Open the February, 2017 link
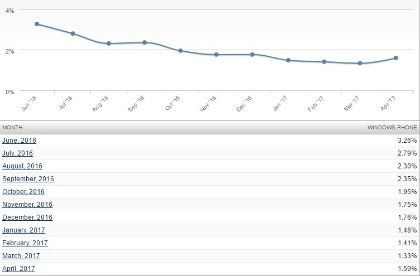 click(x=25, y=243)
